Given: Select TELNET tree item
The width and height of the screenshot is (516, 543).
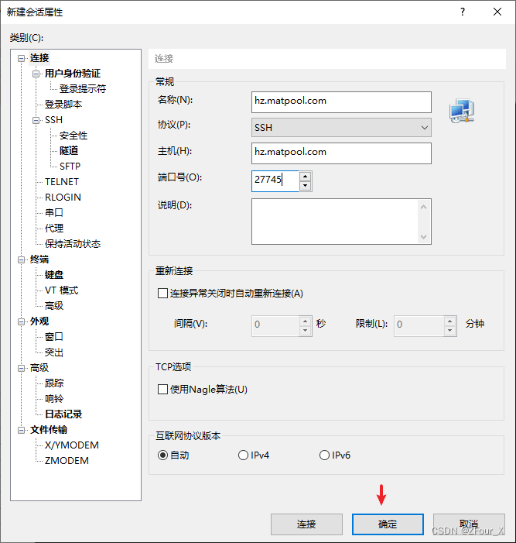Looking at the screenshot, I should (62, 182).
